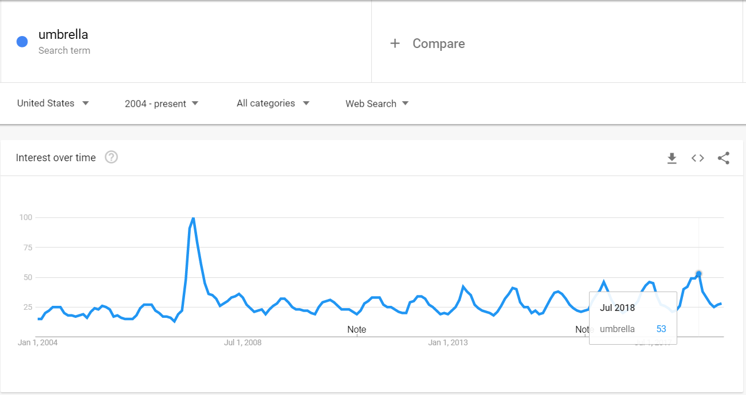Select the Note marker partly hidden by tooltip

[582, 329]
